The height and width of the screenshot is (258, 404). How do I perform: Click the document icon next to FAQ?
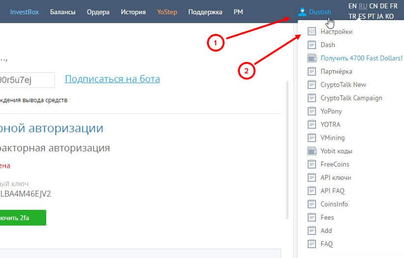312,244
